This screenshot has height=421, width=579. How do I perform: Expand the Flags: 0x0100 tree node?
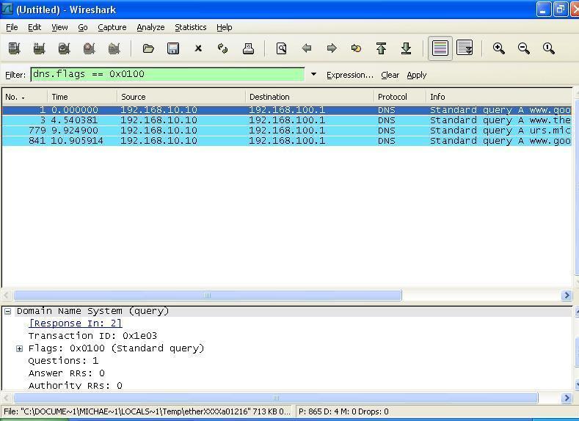point(20,348)
